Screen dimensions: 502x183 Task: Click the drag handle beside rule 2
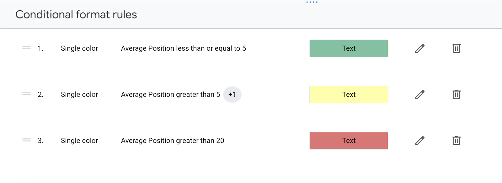[x=26, y=94]
